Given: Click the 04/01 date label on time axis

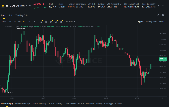Looking at the screenshot, I should pyautogui.click(x=43, y=98).
